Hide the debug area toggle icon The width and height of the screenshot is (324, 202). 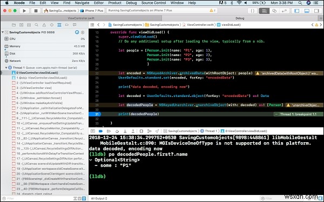point(93,131)
